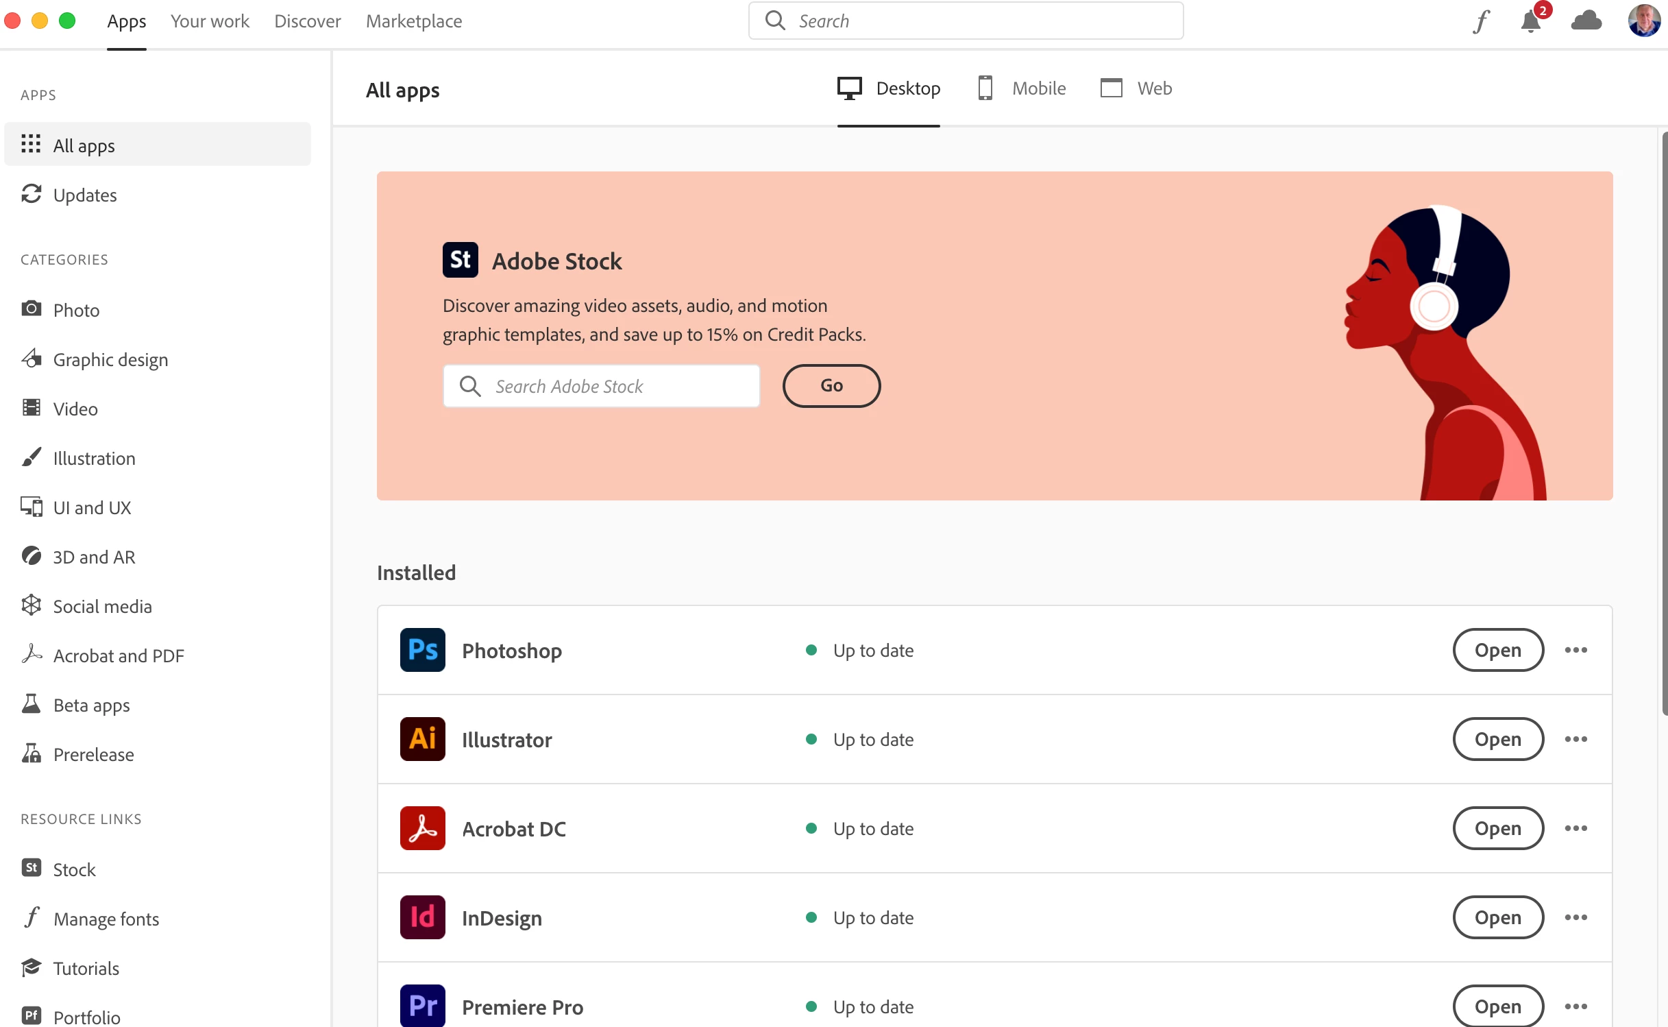Open cloud sync status icon

(1586, 21)
